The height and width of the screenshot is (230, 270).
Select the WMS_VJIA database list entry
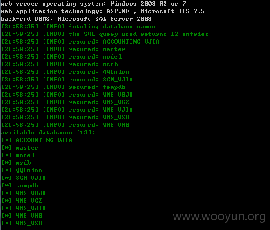24,208
